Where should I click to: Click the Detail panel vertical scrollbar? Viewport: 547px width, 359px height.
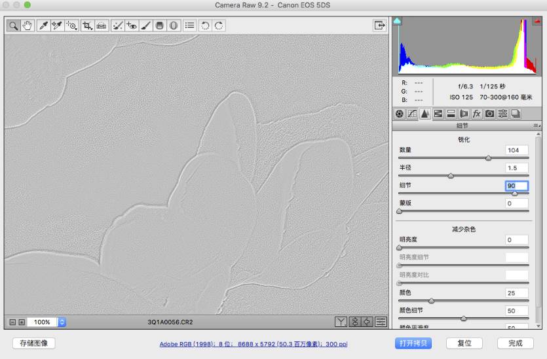pos(538,221)
